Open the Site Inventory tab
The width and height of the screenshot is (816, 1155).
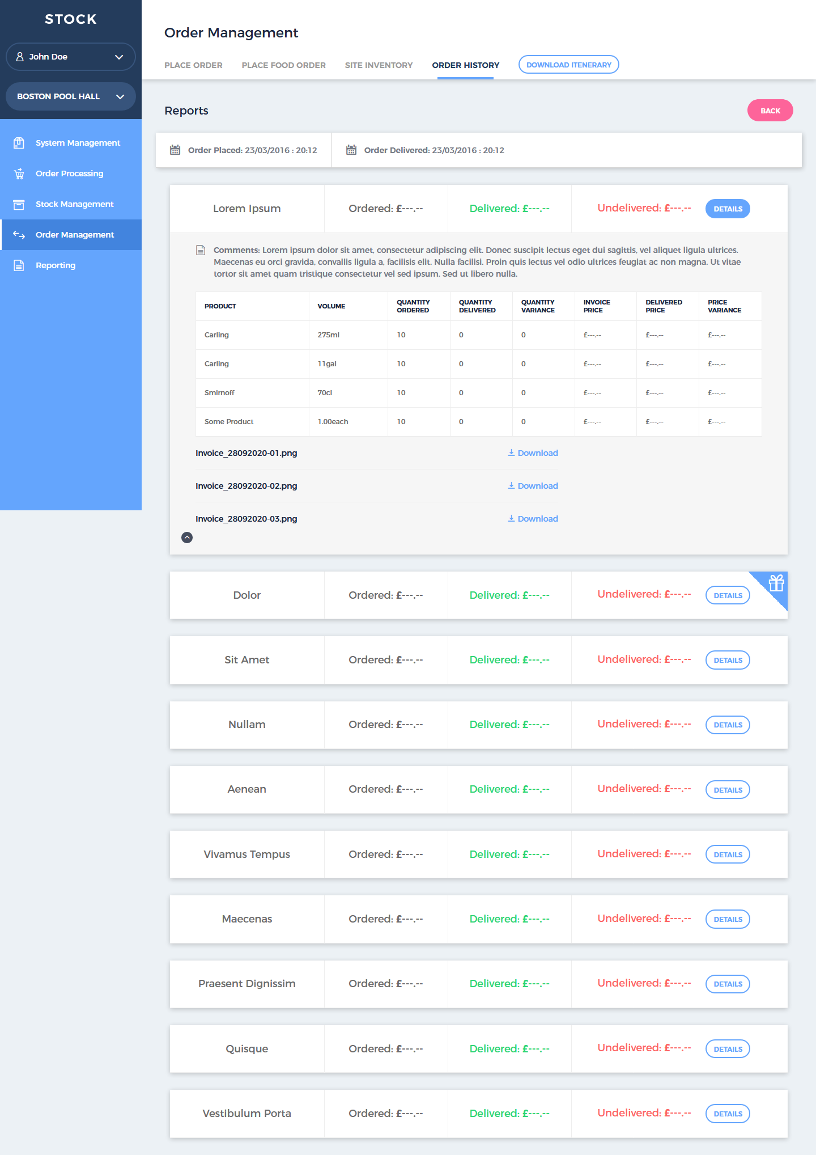[379, 65]
